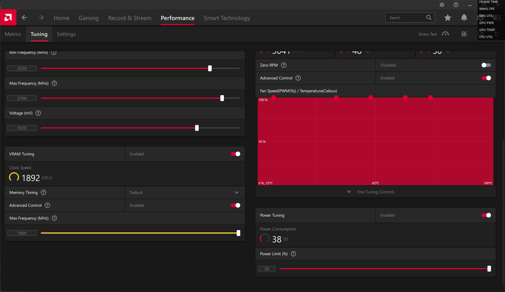Start the Stress Test gauge icon

tap(445, 34)
